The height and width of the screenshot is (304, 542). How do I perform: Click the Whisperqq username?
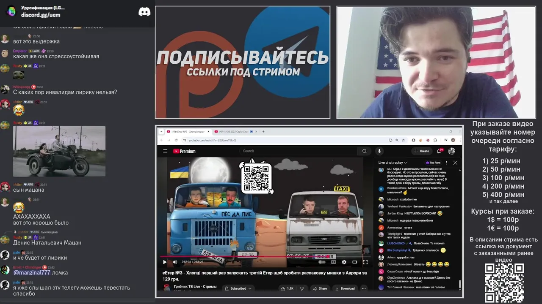(x=21, y=87)
